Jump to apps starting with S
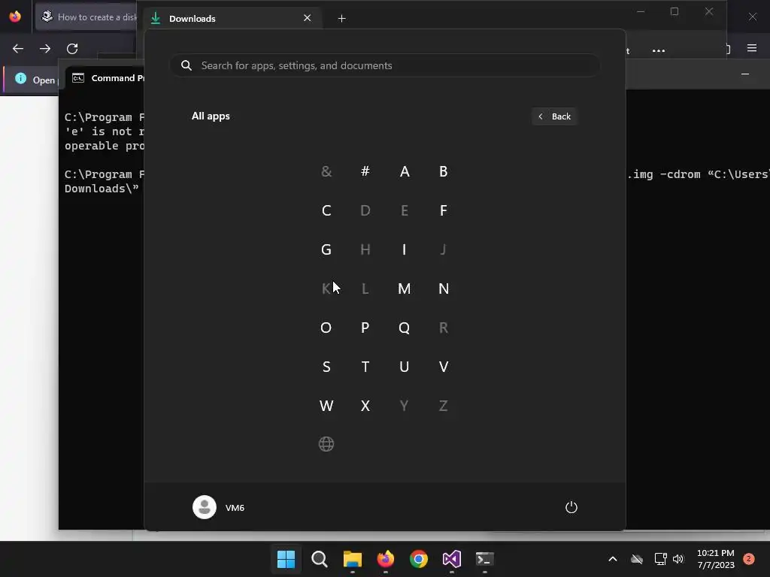Image resolution: width=770 pixels, height=577 pixels. coord(326,367)
